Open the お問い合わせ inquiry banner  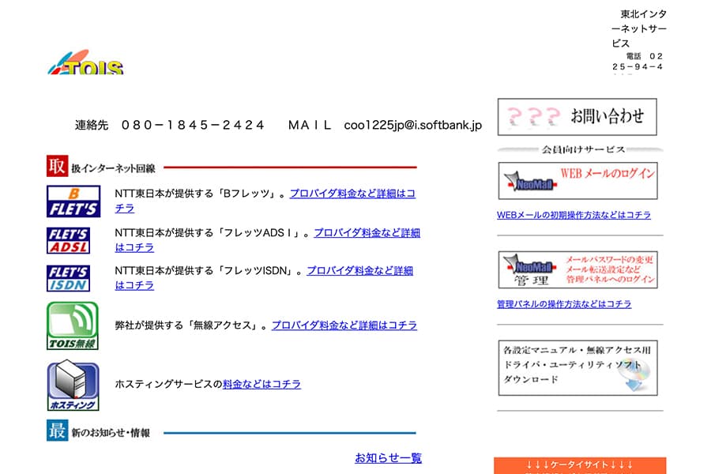[x=577, y=117]
